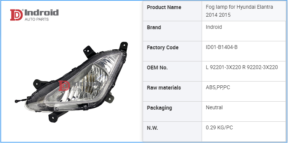Viewport: 288px width, 143px height.
Task: Click the AUTO PARTS text under logo
Action: click(37, 19)
